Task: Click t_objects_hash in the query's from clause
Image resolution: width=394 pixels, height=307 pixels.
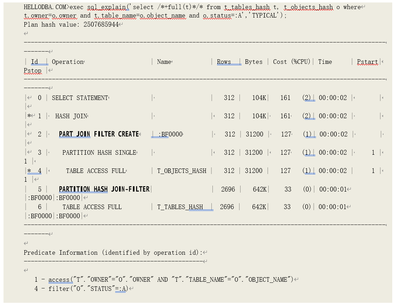Action: [308, 7]
